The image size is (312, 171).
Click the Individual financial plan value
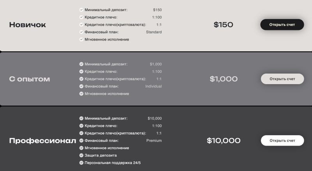tap(153, 86)
